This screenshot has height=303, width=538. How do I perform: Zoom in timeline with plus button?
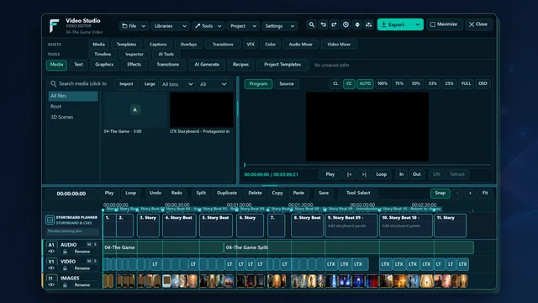(x=470, y=193)
